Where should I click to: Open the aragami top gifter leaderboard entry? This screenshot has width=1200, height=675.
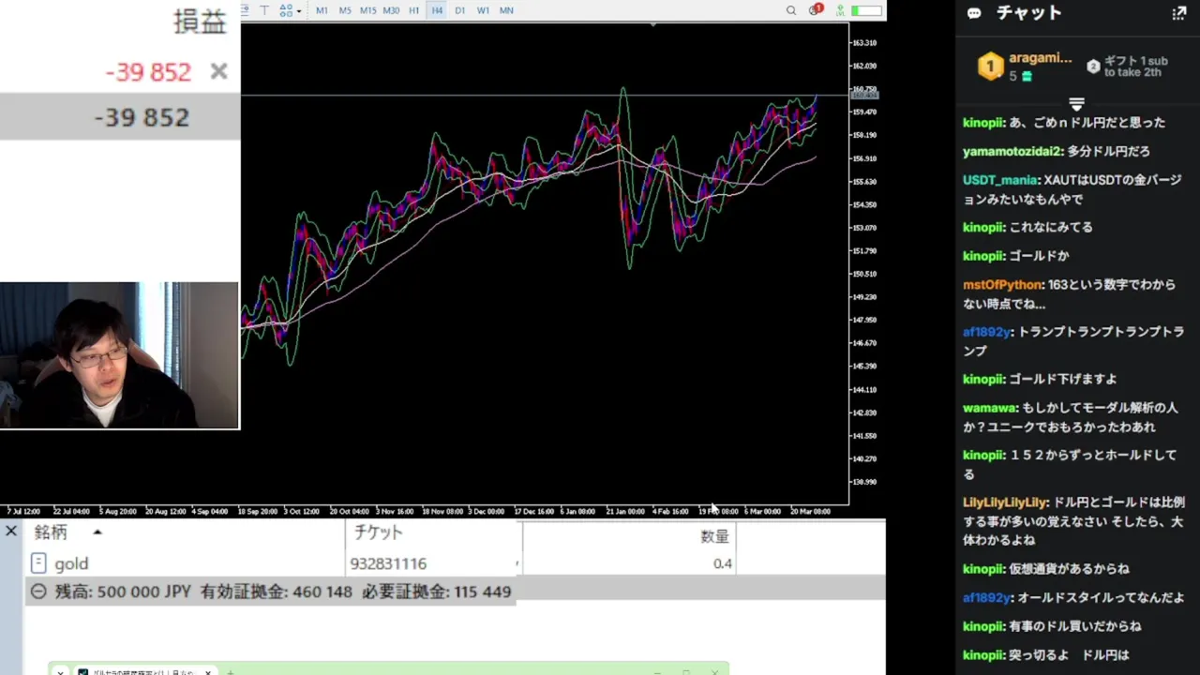1025,67
